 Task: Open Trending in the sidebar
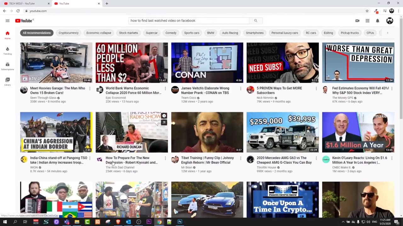tap(8, 51)
